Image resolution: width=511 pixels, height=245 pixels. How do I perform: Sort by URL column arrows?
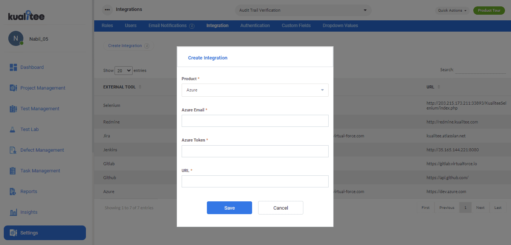(439, 87)
